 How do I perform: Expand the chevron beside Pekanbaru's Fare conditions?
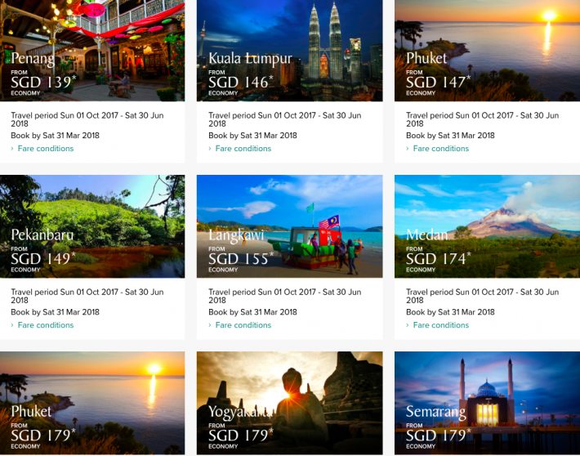(13, 325)
